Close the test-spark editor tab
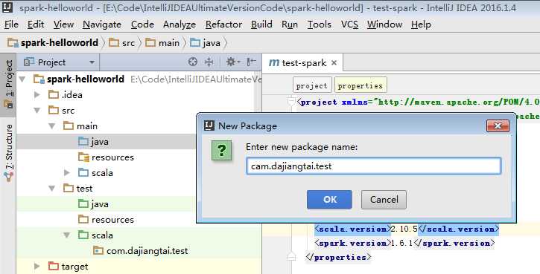The image size is (540, 274). click(x=334, y=63)
